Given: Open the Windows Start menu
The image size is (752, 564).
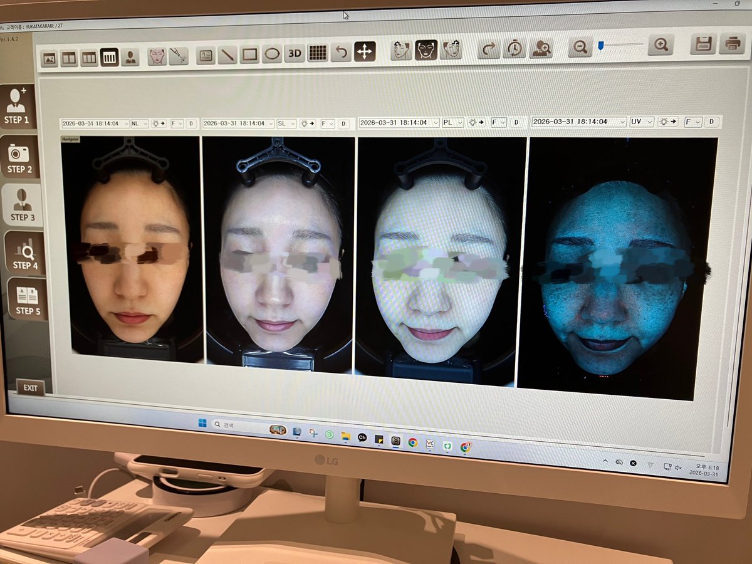Looking at the screenshot, I should pos(203,424).
